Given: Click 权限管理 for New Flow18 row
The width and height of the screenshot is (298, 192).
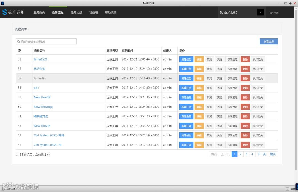Looking at the screenshot, I should [232, 98].
